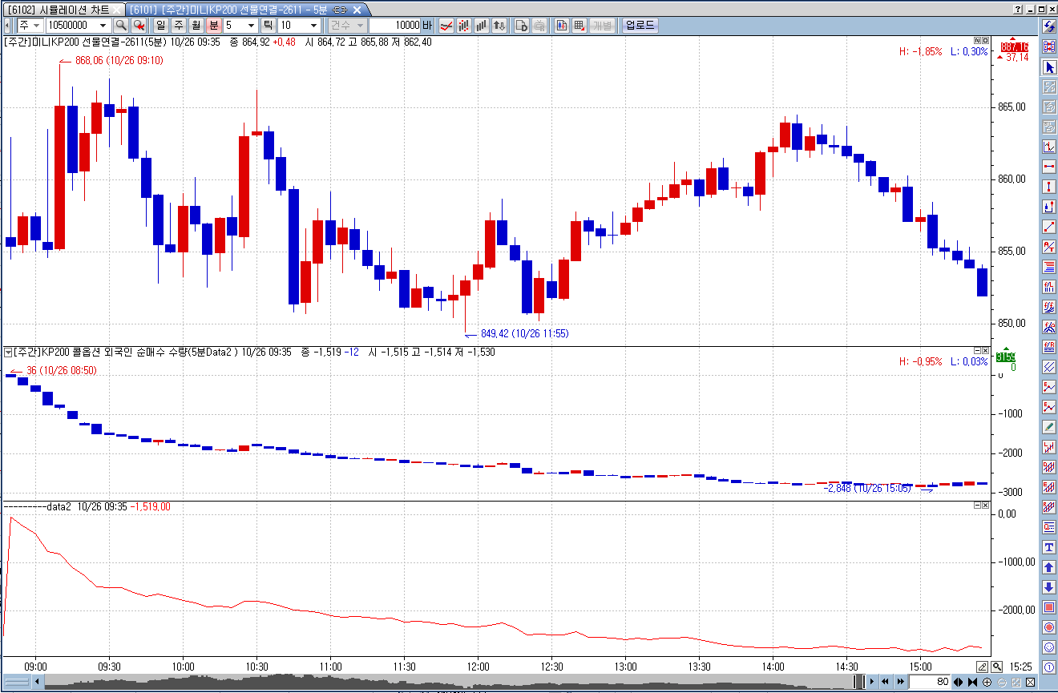Select the diagonal trend line tool

[1049, 227]
